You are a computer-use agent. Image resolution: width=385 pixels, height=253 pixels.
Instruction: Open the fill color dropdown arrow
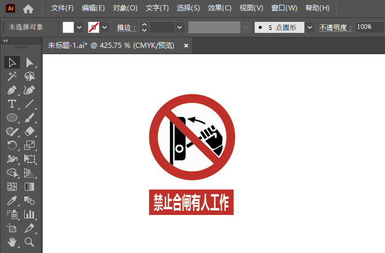80,27
